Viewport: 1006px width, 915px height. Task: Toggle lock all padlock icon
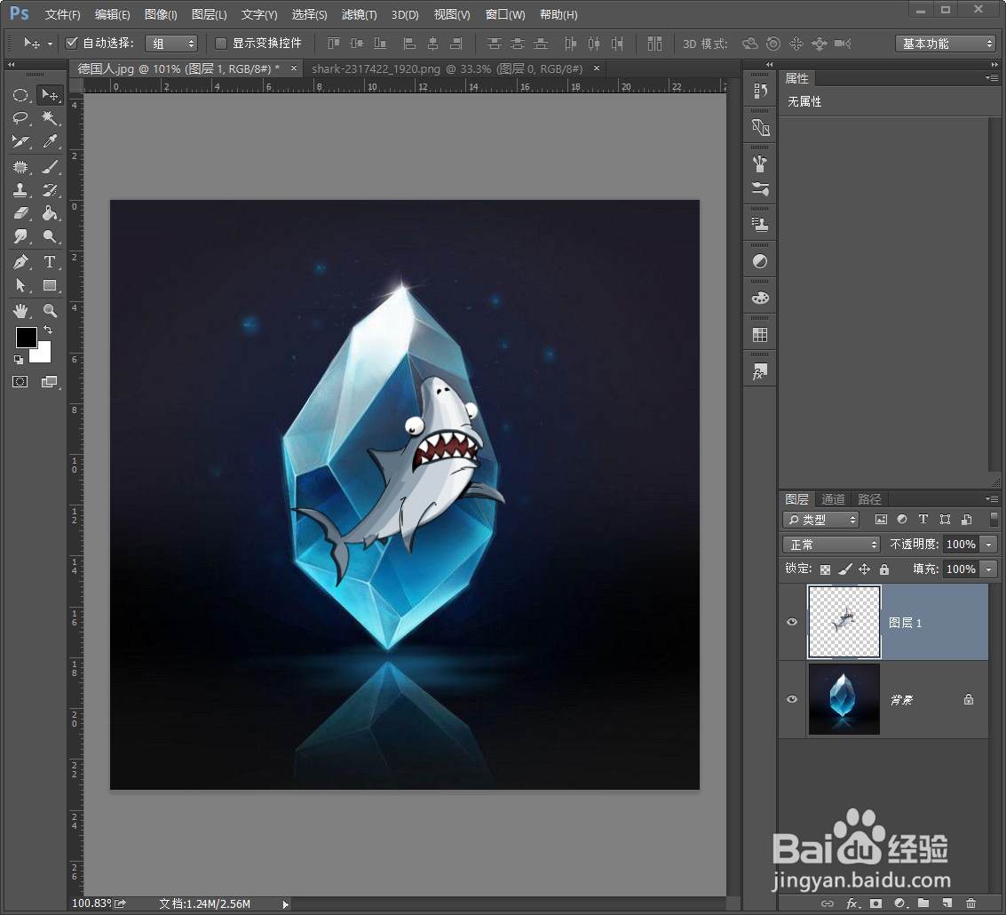(x=884, y=569)
